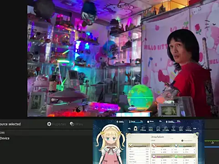Open the menu icon between Gifts and trophy
The width and height of the screenshot is (219, 164).
tap(166, 128)
